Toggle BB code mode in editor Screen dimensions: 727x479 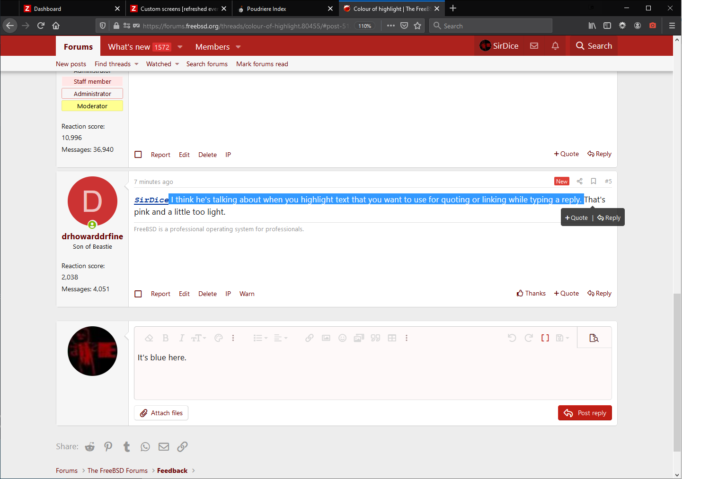(545, 338)
